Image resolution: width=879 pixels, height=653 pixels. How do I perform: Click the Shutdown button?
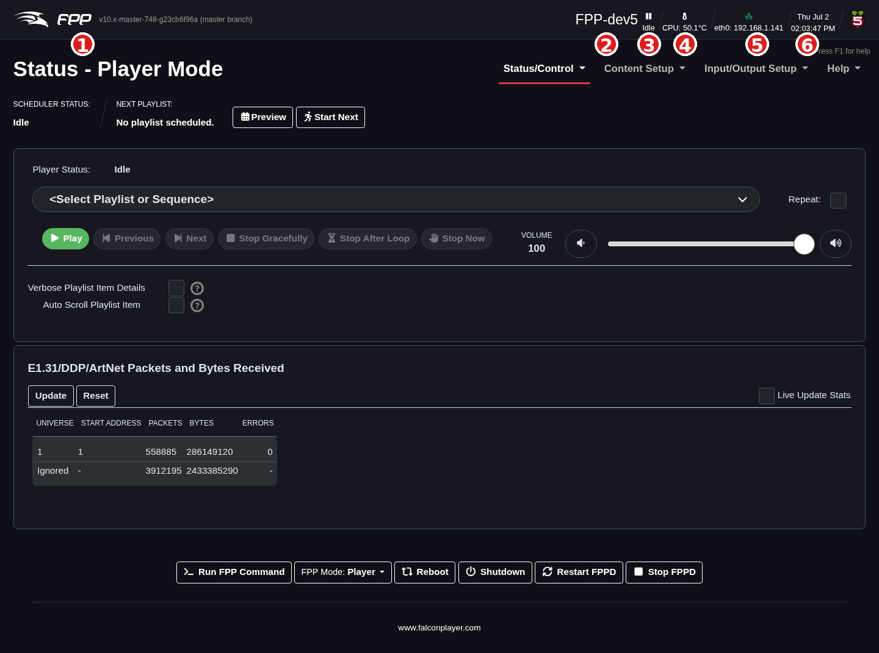tap(495, 573)
